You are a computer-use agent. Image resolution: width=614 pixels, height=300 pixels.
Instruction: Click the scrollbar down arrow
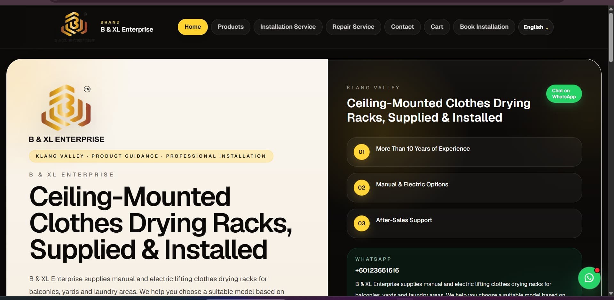coord(611,293)
